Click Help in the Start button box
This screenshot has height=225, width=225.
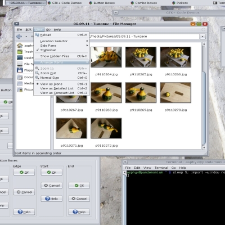click(52, 199)
